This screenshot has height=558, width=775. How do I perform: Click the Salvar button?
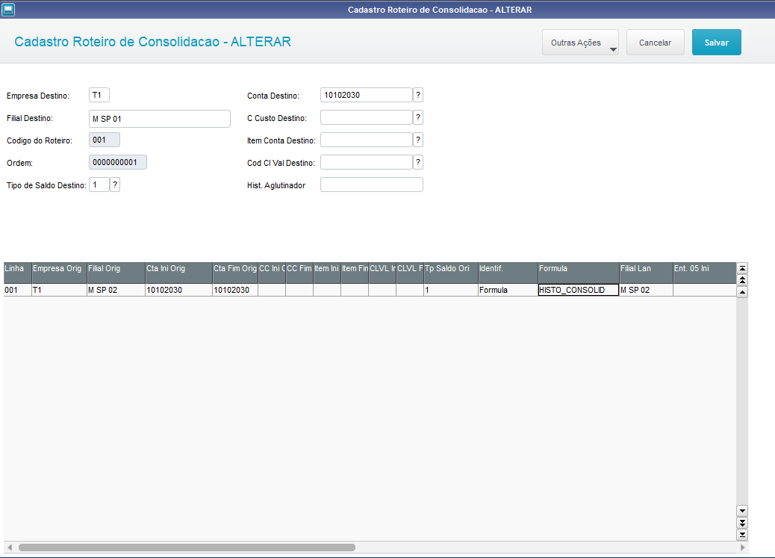tap(716, 43)
